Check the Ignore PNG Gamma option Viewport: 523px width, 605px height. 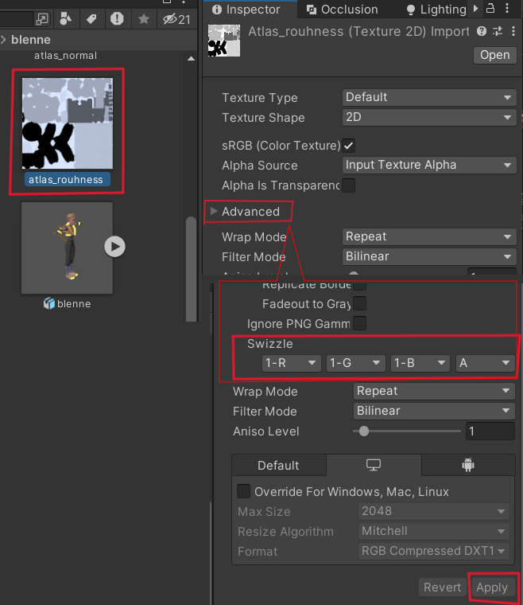coord(359,323)
